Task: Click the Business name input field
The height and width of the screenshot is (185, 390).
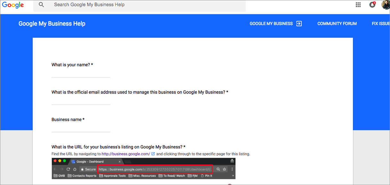Action: (81, 129)
